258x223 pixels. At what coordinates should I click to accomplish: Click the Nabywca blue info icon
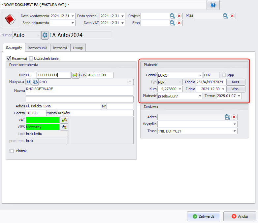pyautogui.click(x=29, y=82)
